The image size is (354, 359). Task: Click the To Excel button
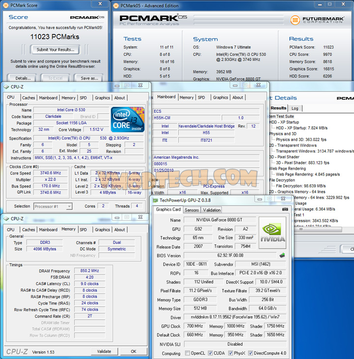(x=55, y=78)
